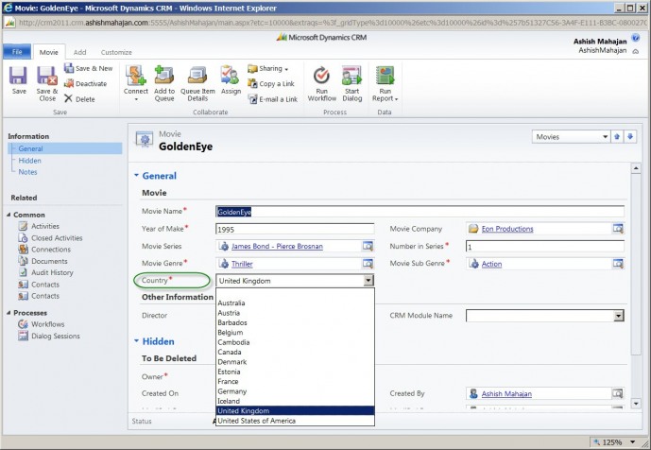Click form scrollbar down arrow
Viewport: 651px width, 450px height.
(636, 404)
